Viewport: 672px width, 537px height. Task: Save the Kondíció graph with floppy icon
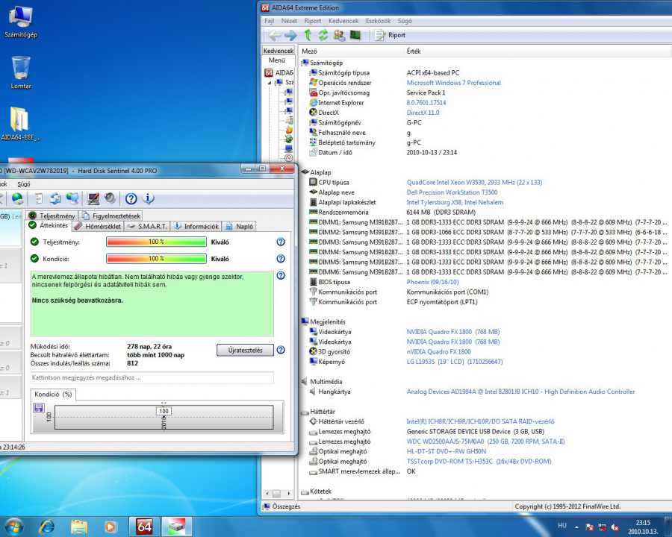39,408
